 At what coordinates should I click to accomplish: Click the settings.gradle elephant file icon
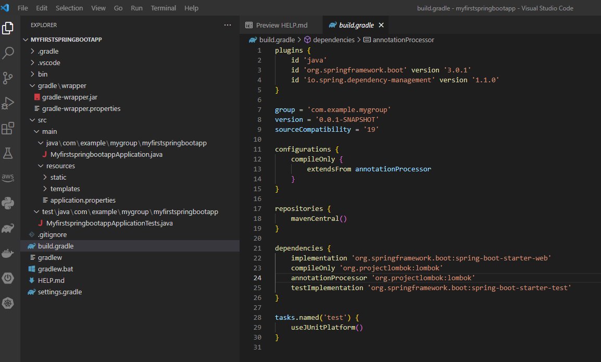[x=31, y=292]
